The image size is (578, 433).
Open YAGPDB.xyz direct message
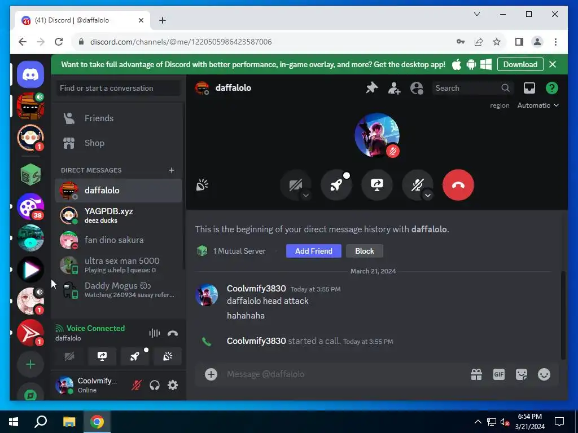click(x=119, y=215)
